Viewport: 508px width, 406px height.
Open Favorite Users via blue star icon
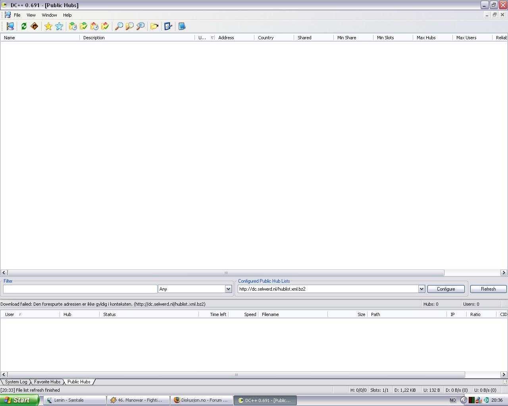(59, 26)
